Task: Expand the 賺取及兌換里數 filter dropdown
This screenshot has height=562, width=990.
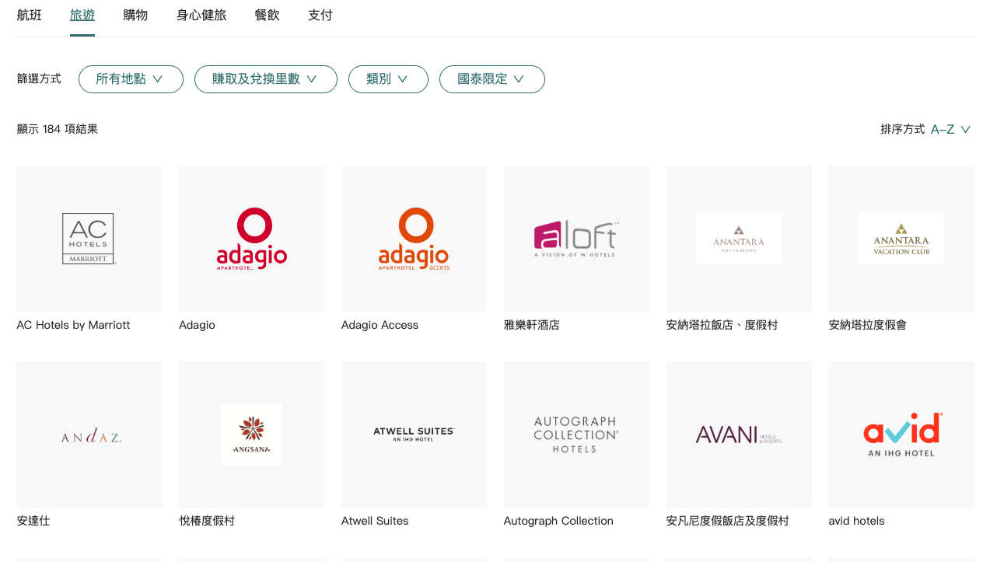Action: [x=265, y=79]
